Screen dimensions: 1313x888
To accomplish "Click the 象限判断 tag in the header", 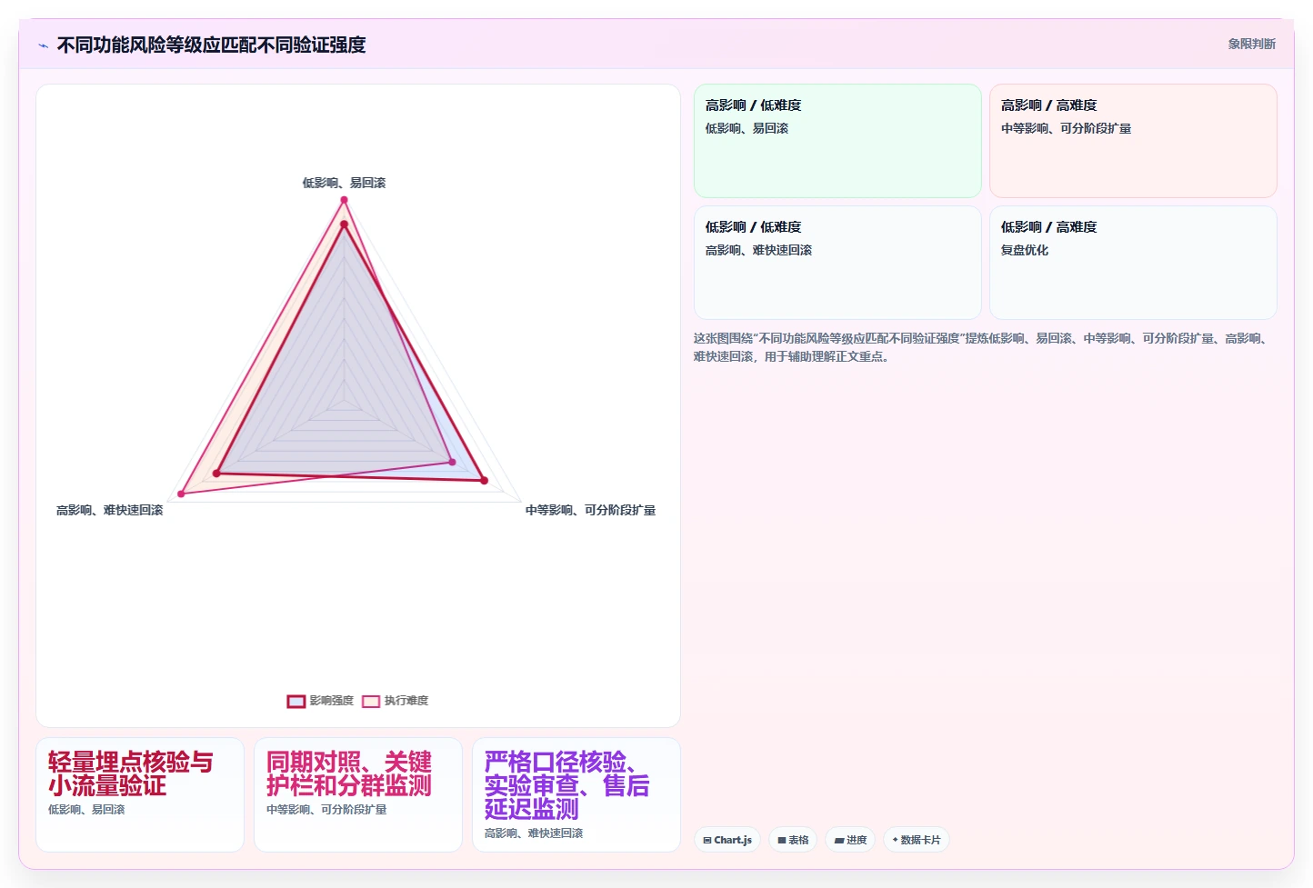I will [x=1251, y=44].
